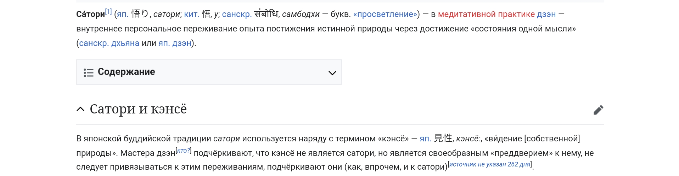Click the санскр. link before дхьяна
The height and width of the screenshot is (176, 679).
click(94, 43)
